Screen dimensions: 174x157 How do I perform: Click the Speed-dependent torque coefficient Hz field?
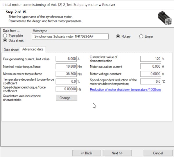[x=66, y=89]
